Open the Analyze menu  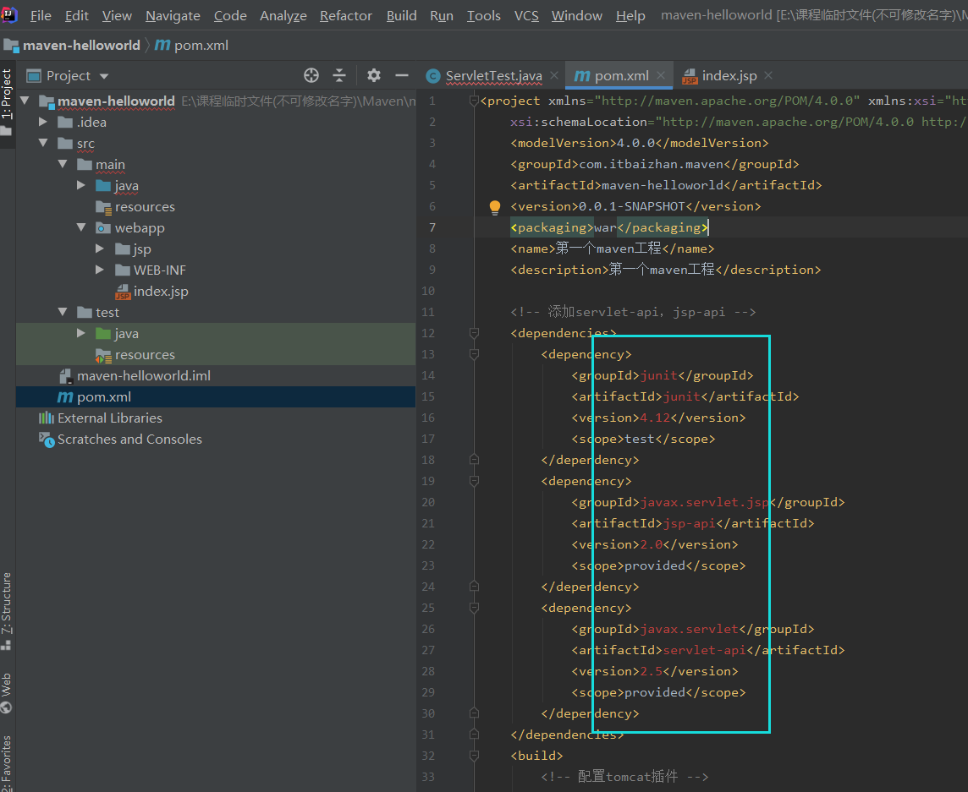[x=283, y=15]
